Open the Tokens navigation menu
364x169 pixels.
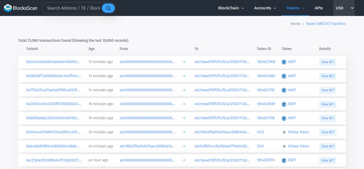point(295,8)
